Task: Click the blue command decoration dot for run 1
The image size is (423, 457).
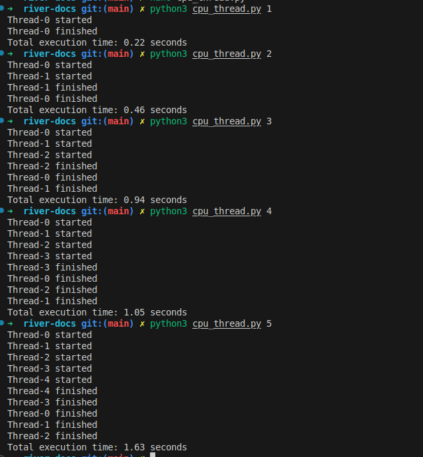Action: (2, 8)
